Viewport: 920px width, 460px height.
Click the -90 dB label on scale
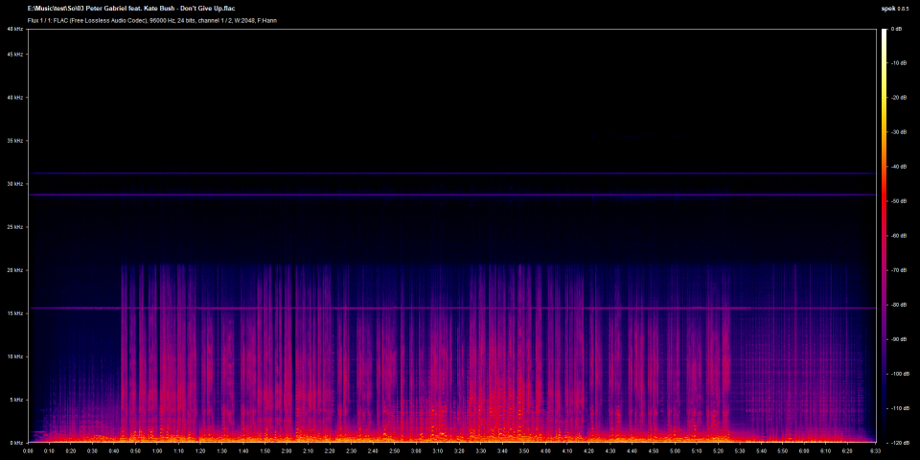[x=900, y=339]
